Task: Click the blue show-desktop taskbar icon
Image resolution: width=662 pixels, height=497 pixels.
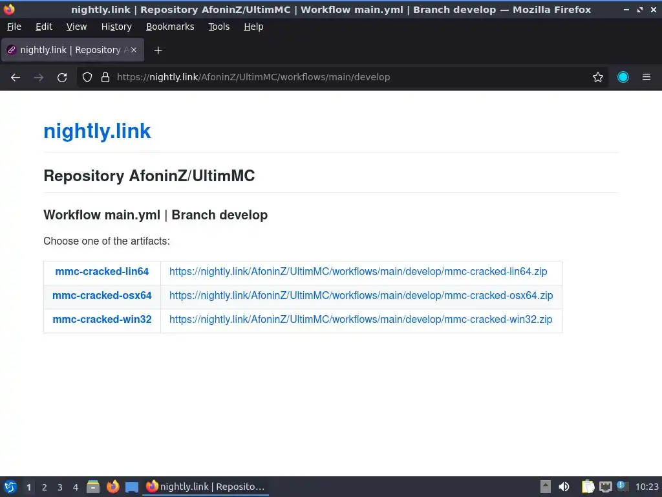Action: [x=132, y=487]
